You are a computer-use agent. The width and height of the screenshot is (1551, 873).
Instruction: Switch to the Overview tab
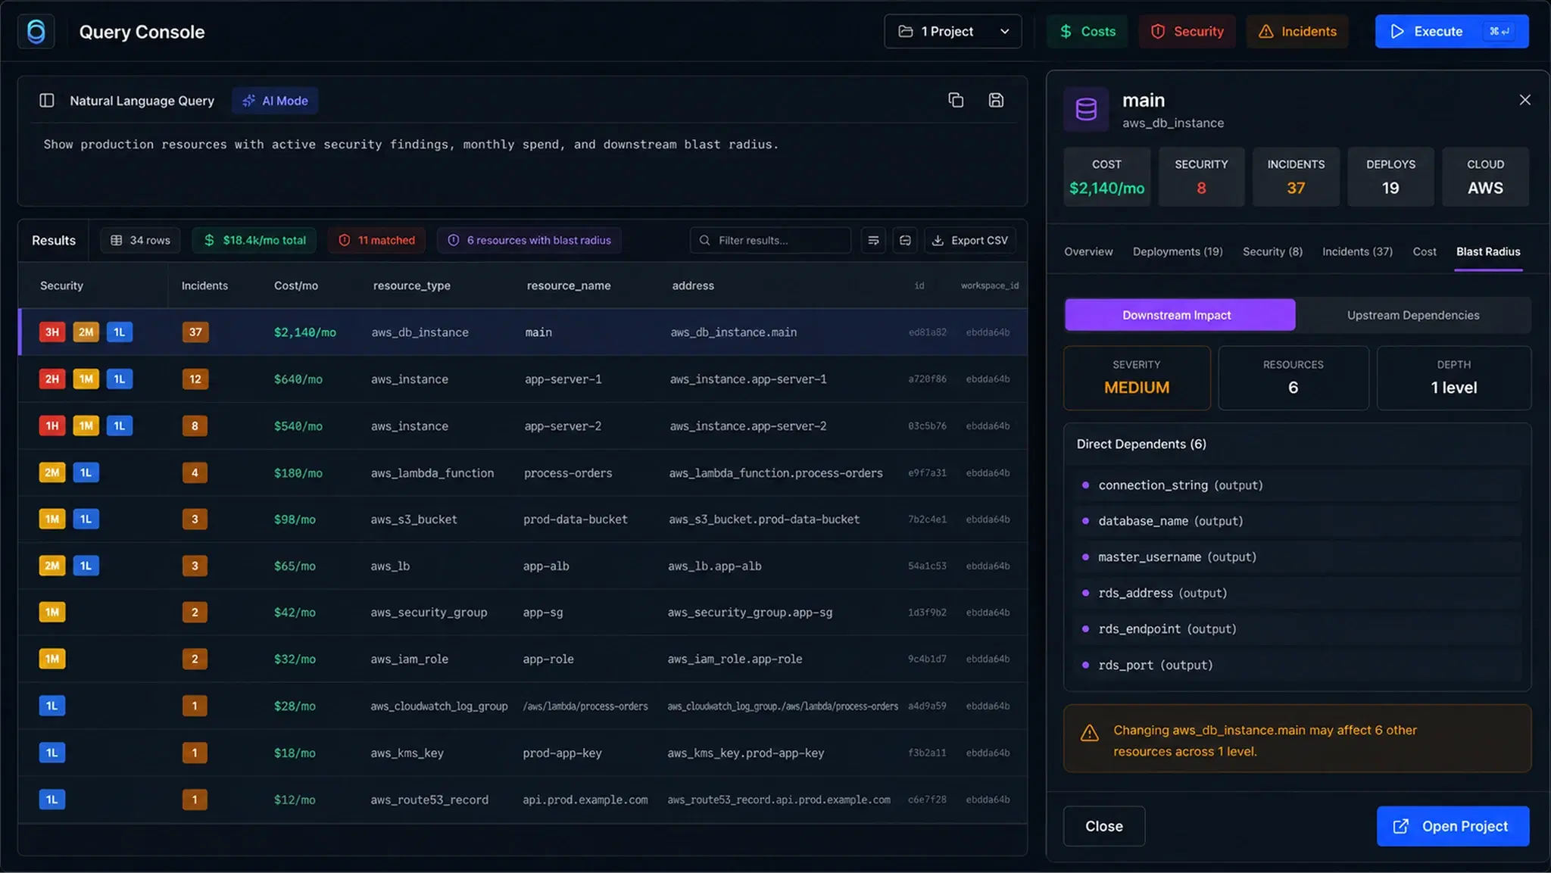pos(1088,251)
